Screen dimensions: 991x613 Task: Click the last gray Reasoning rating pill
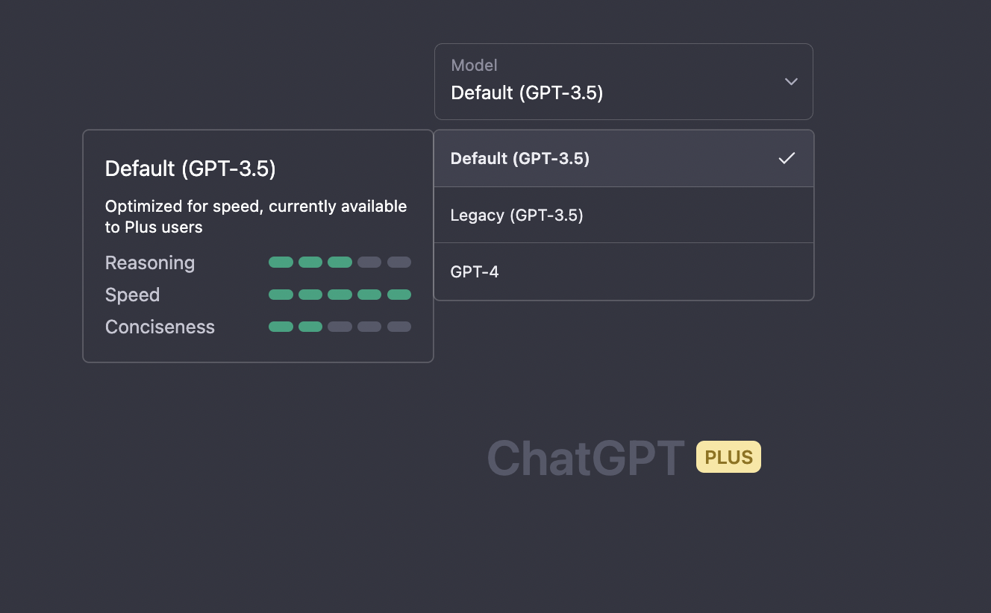[x=399, y=263]
